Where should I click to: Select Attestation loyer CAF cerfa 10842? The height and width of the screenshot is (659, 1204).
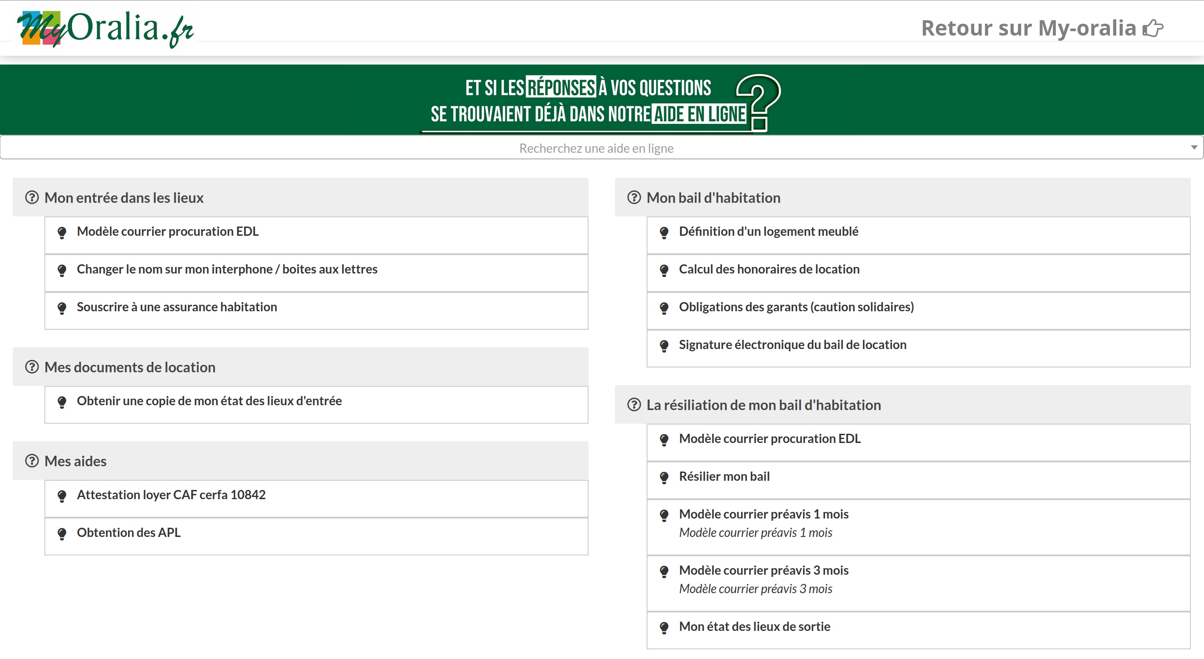(171, 494)
